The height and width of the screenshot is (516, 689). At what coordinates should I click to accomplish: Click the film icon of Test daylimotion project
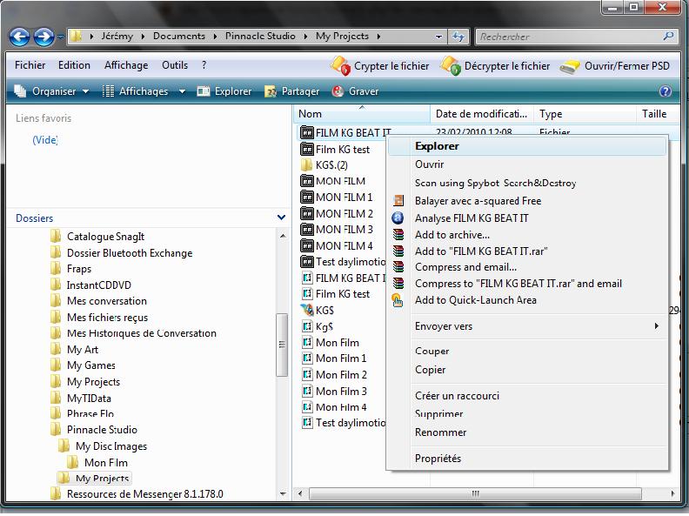coord(307,262)
